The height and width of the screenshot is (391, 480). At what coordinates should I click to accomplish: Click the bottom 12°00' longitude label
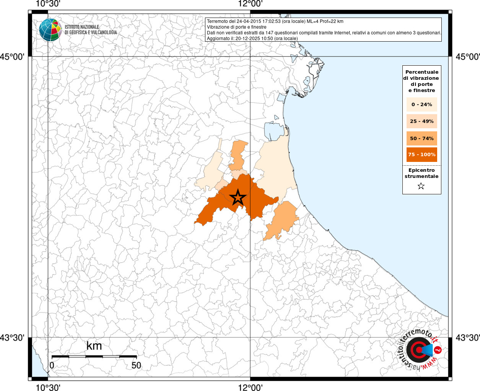(250, 387)
